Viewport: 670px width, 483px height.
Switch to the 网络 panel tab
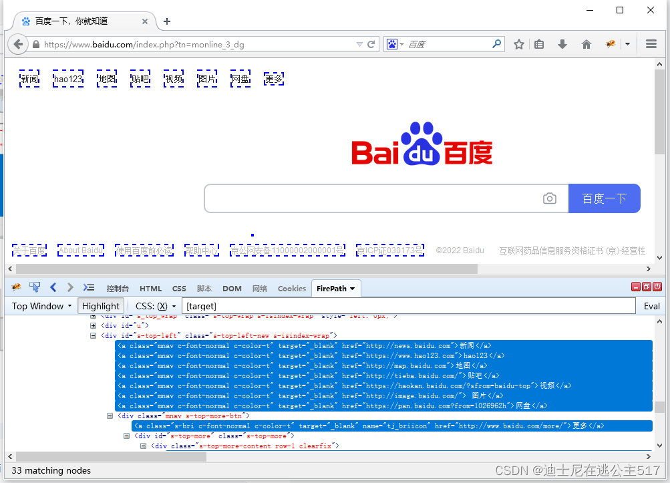tap(259, 289)
